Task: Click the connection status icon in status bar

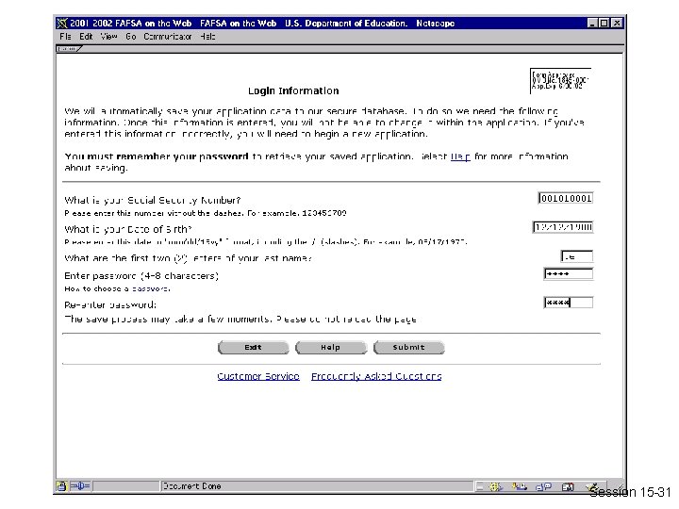Action: [x=80, y=486]
